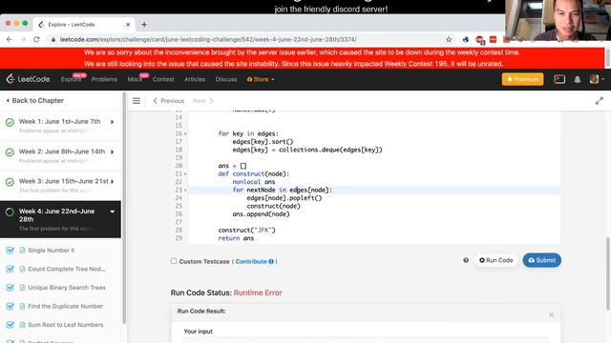
Task: Enable the Custom Testcase checkbox
Action: click(x=174, y=261)
